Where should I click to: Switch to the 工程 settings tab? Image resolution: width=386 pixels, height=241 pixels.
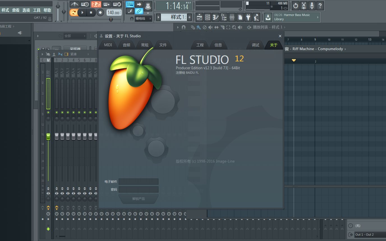(200, 45)
